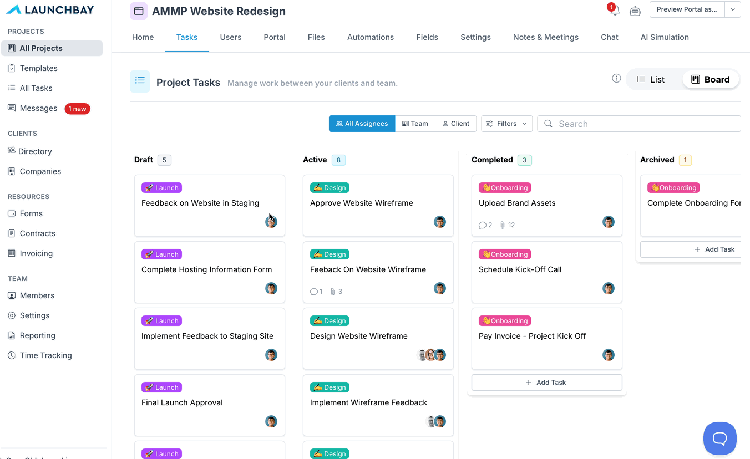Click Preview Portal as button
Screen dimensions: 750x459
[x=687, y=9]
